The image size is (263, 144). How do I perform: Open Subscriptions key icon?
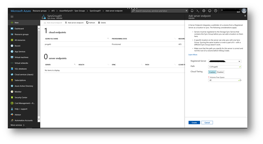click(12, 80)
